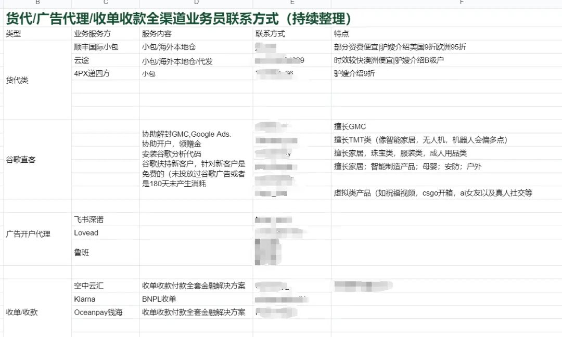Select the Oceanpay钱海 cell
Screen dimensions: 562x337
105,312
